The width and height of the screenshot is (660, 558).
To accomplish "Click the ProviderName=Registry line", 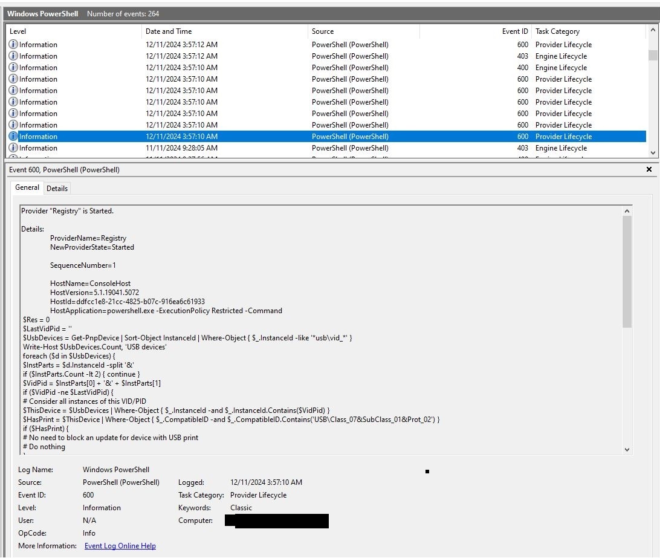I will (88, 238).
